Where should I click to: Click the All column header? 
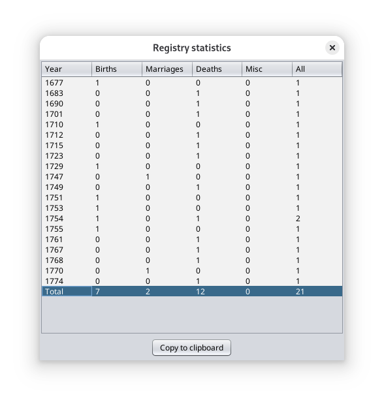click(x=317, y=69)
